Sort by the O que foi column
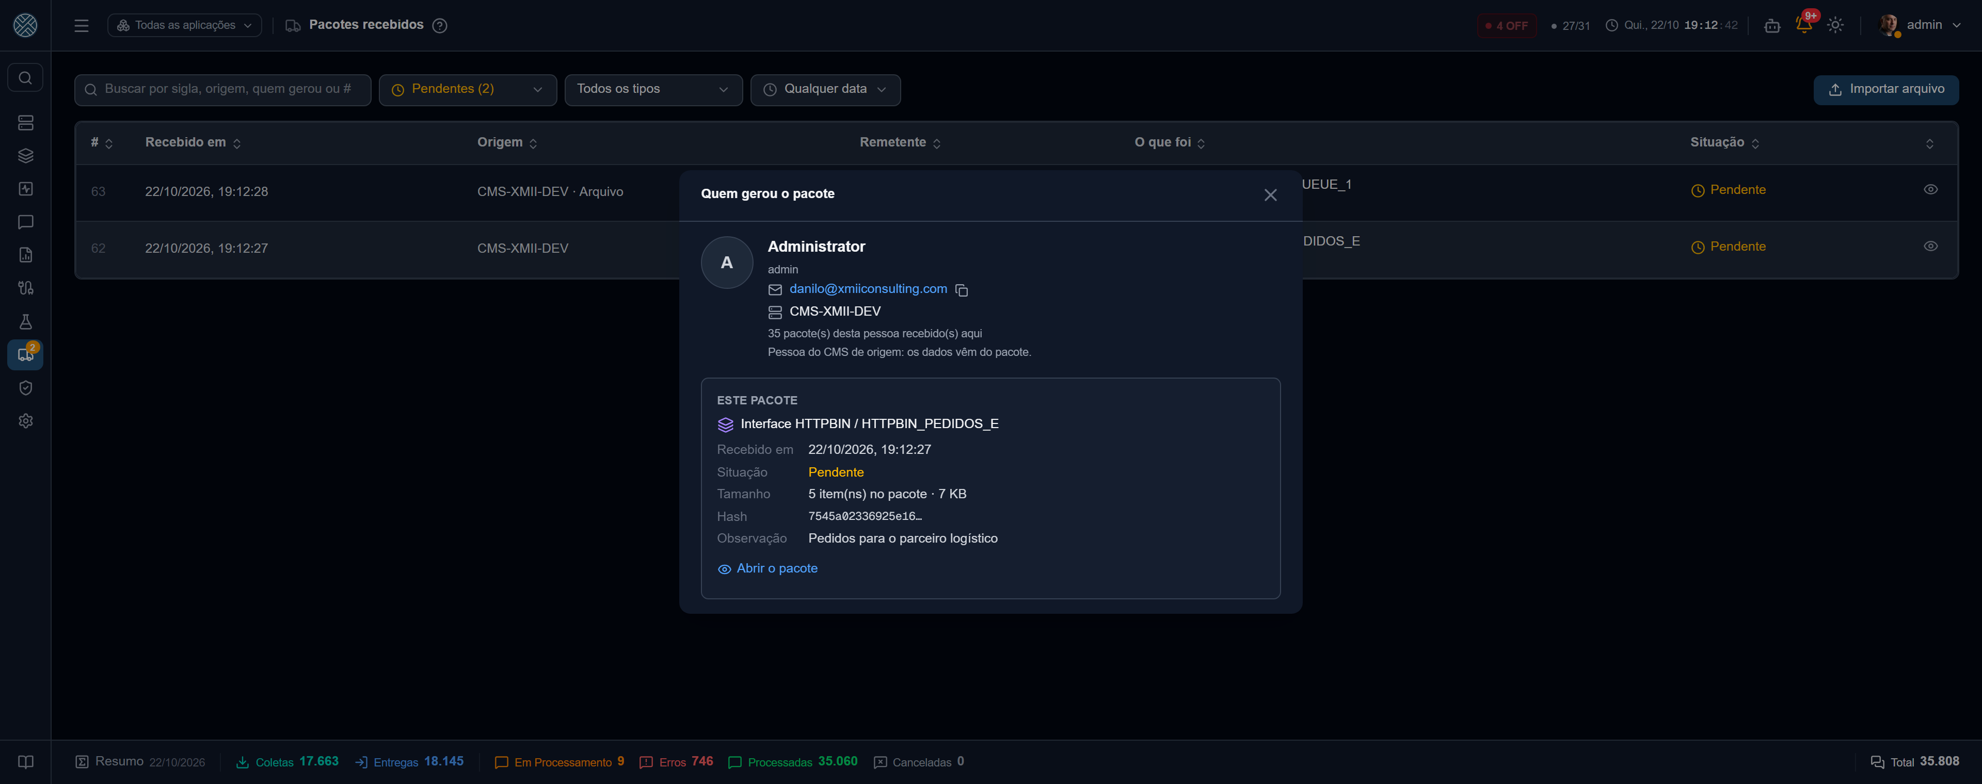Screen dimensions: 1982x784 [x=1170, y=142]
